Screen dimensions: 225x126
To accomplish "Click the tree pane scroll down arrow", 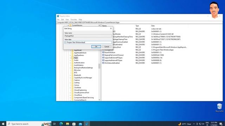I will pos(99,100).
